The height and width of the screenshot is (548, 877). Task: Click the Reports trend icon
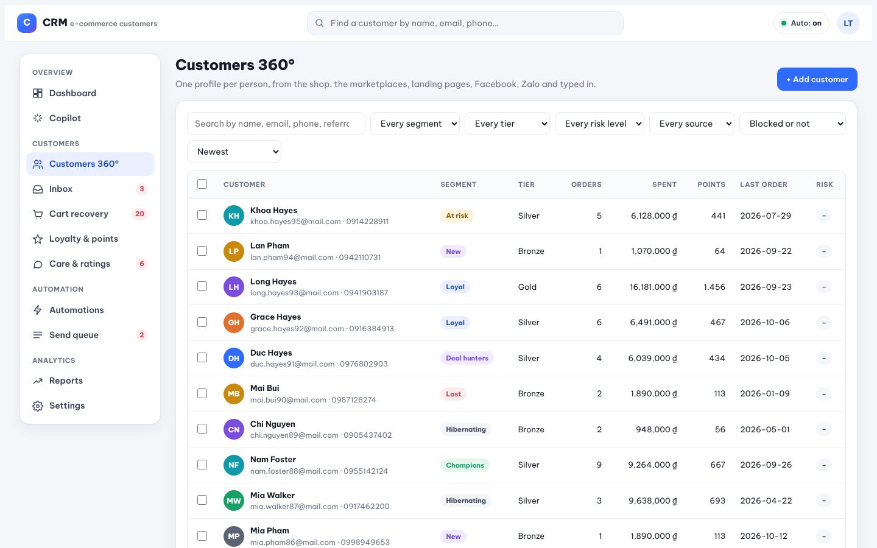[x=38, y=381]
